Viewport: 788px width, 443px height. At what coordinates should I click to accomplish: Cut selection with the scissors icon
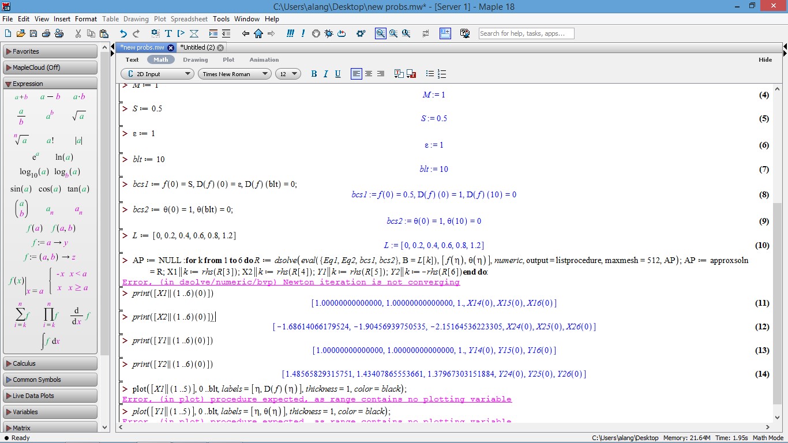[78, 33]
